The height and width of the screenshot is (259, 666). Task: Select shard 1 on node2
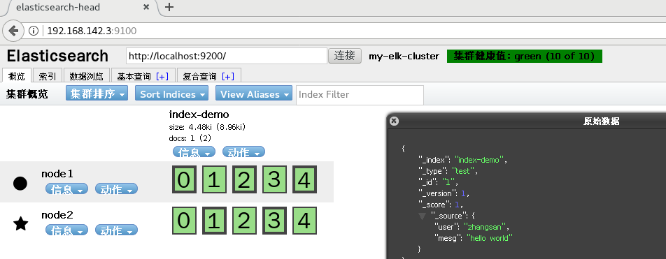pyautogui.click(x=215, y=221)
